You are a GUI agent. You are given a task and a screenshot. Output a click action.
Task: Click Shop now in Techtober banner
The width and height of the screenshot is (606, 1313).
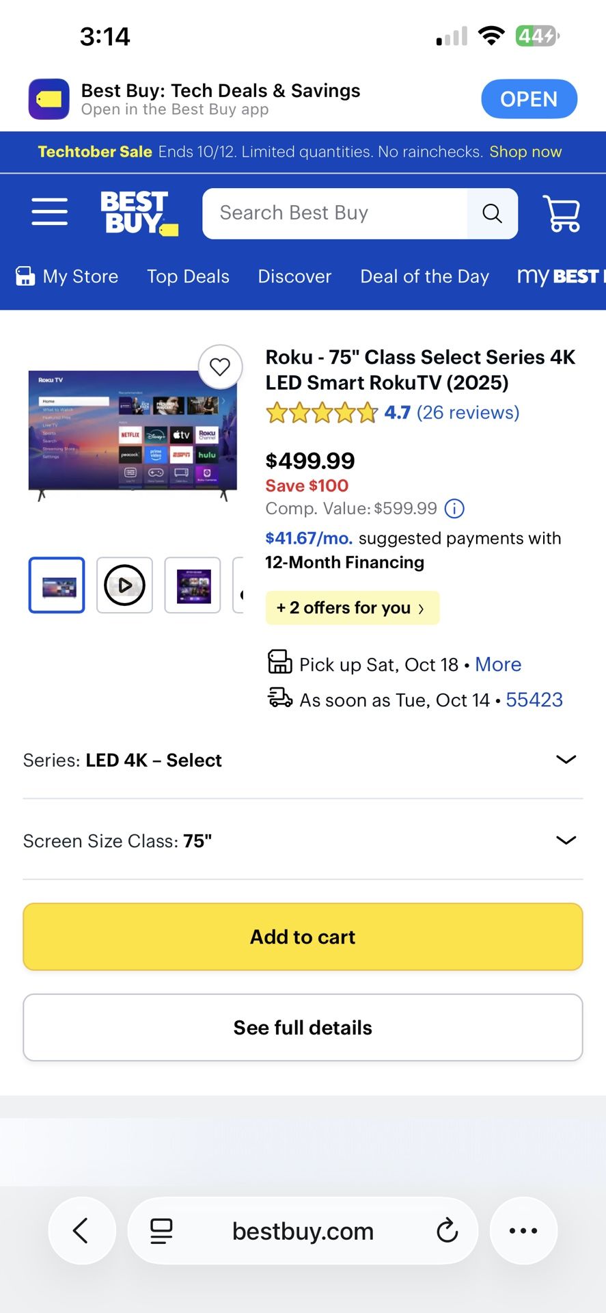[525, 152]
